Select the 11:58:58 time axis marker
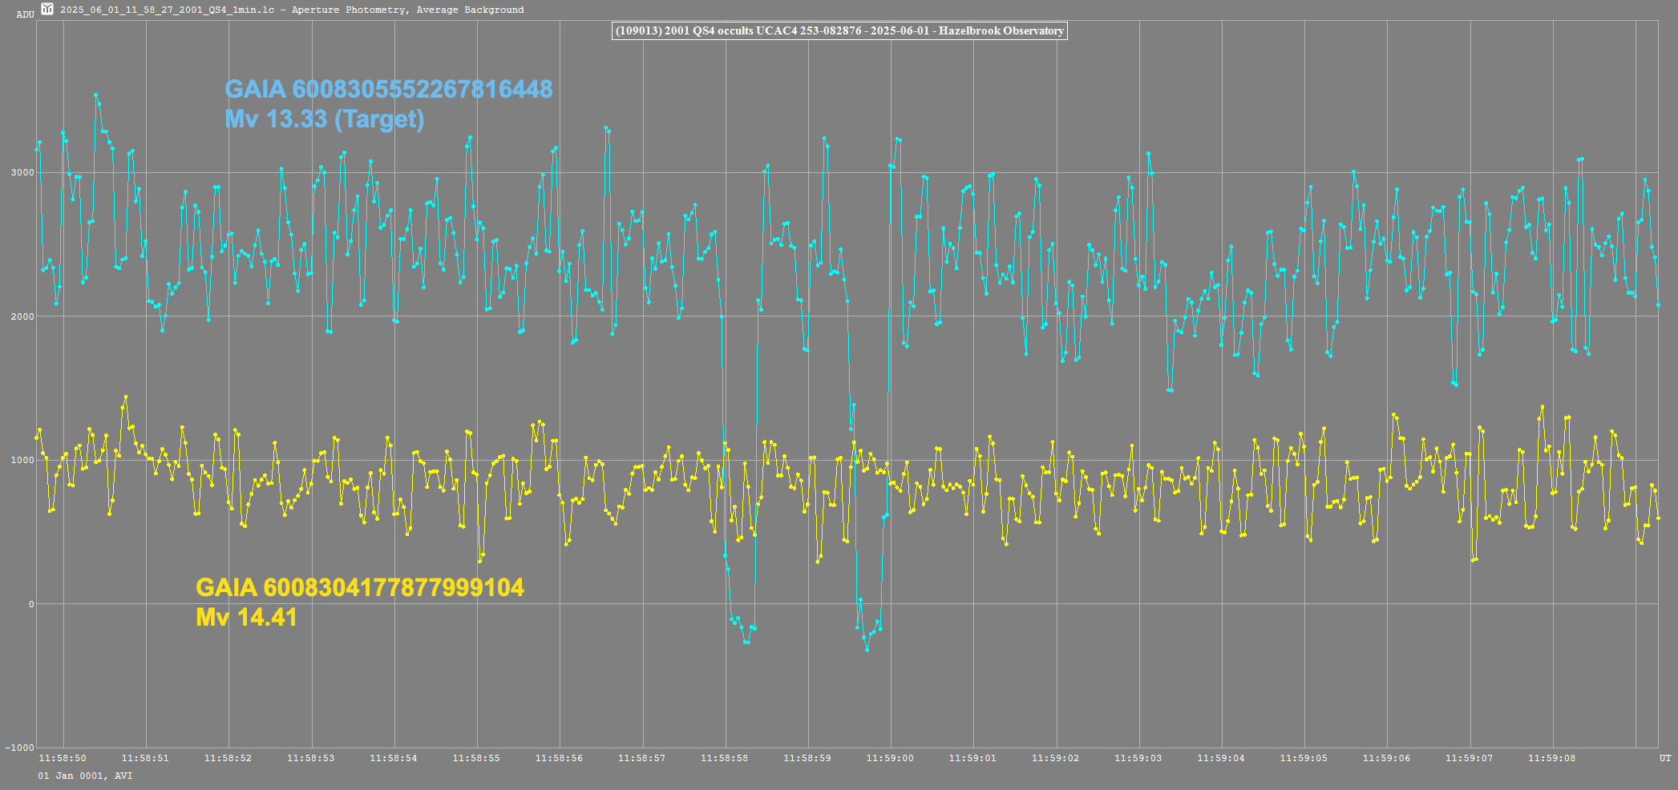The image size is (1678, 790). click(x=724, y=758)
